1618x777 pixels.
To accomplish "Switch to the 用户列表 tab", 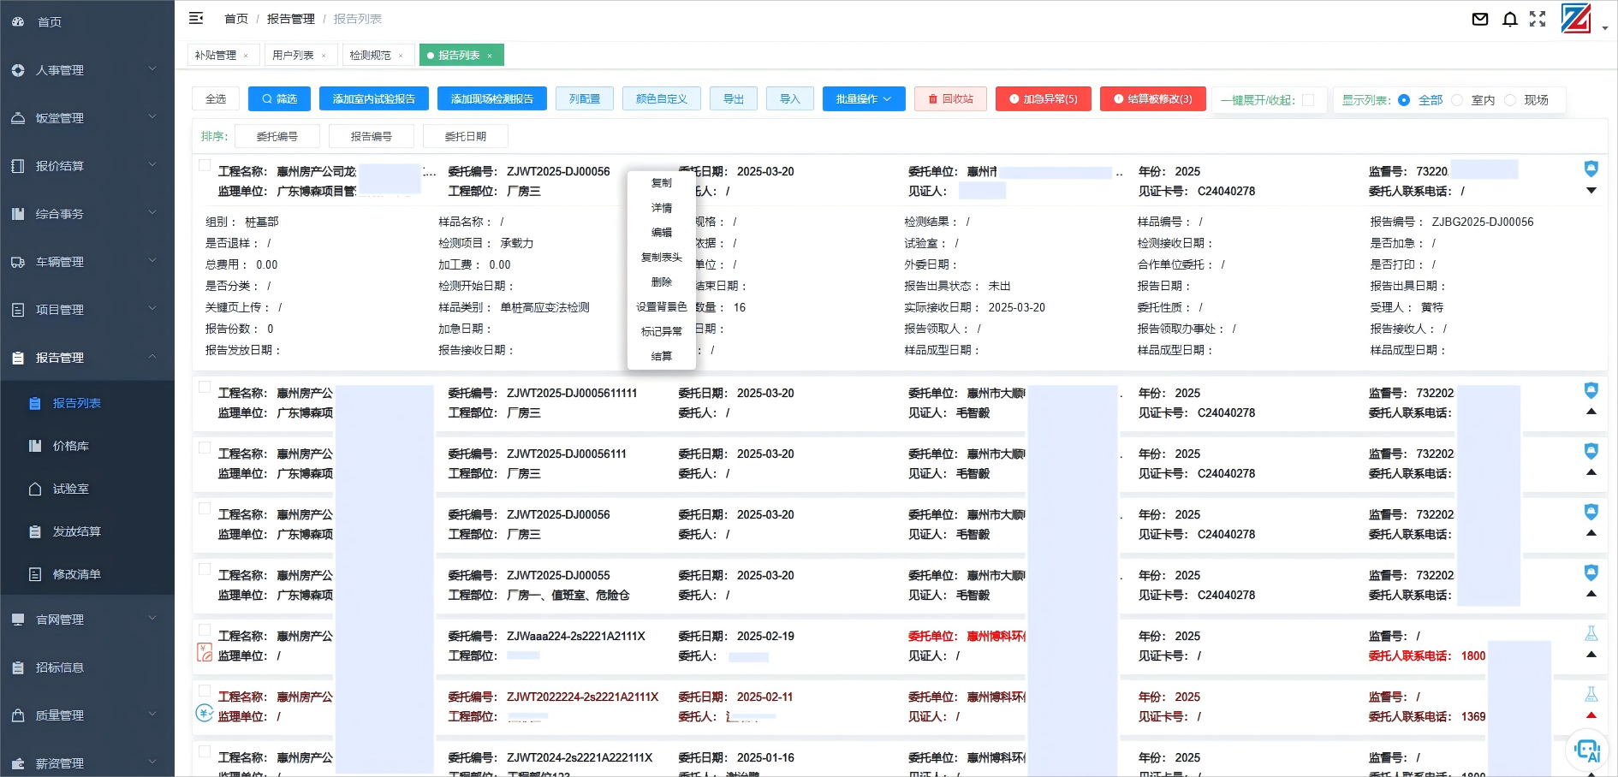I will click(x=294, y=55).
